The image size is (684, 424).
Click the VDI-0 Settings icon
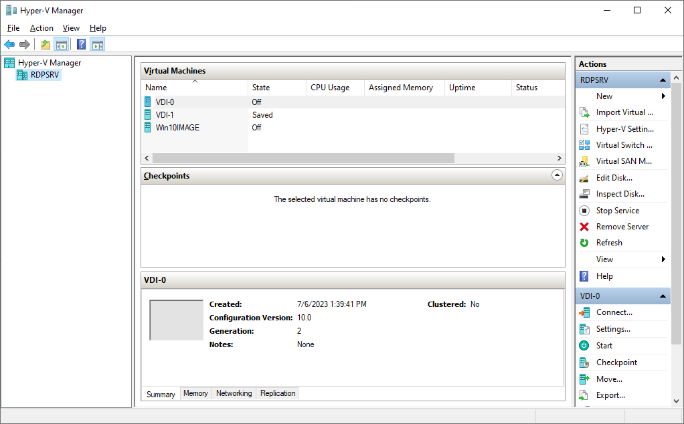click(584, 329)
